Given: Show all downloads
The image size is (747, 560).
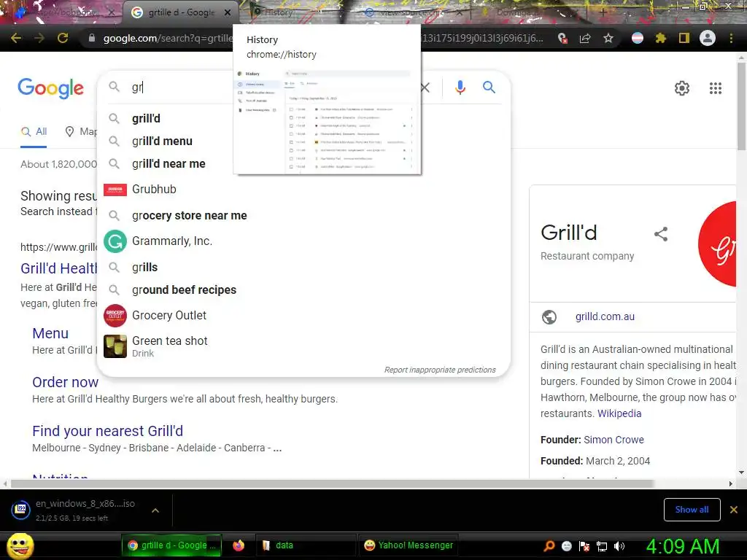Looking at the screenshot, I should tap(692, 510).
